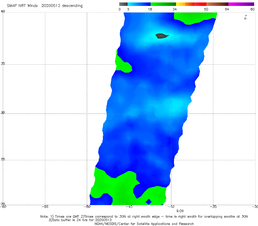This screenshot has width=258, height=226.
Task: Click the gray segment of the color bar
Action: [x=123, y=4]
